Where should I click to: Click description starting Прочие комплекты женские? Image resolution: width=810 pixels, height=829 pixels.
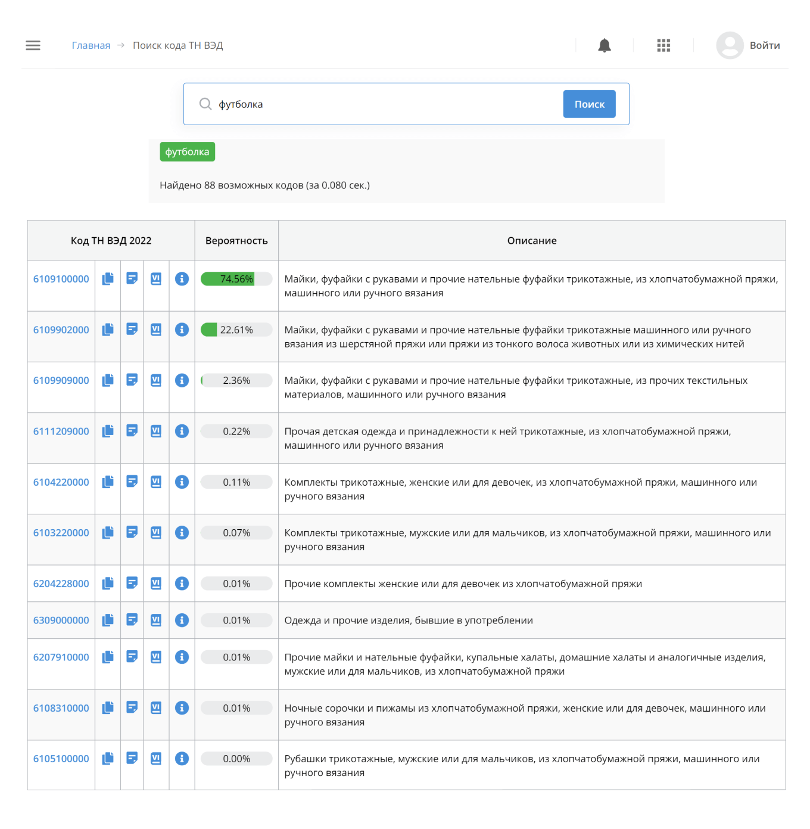463,583
